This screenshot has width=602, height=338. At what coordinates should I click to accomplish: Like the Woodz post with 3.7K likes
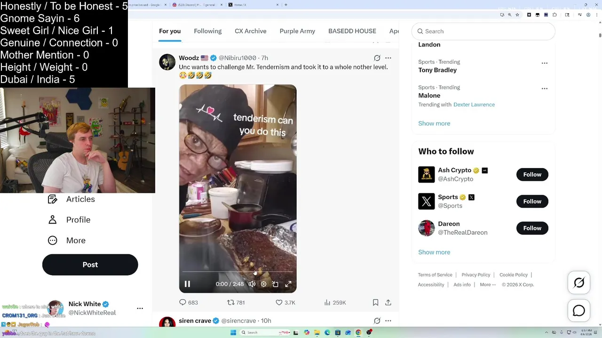click(x=285, y=303)
